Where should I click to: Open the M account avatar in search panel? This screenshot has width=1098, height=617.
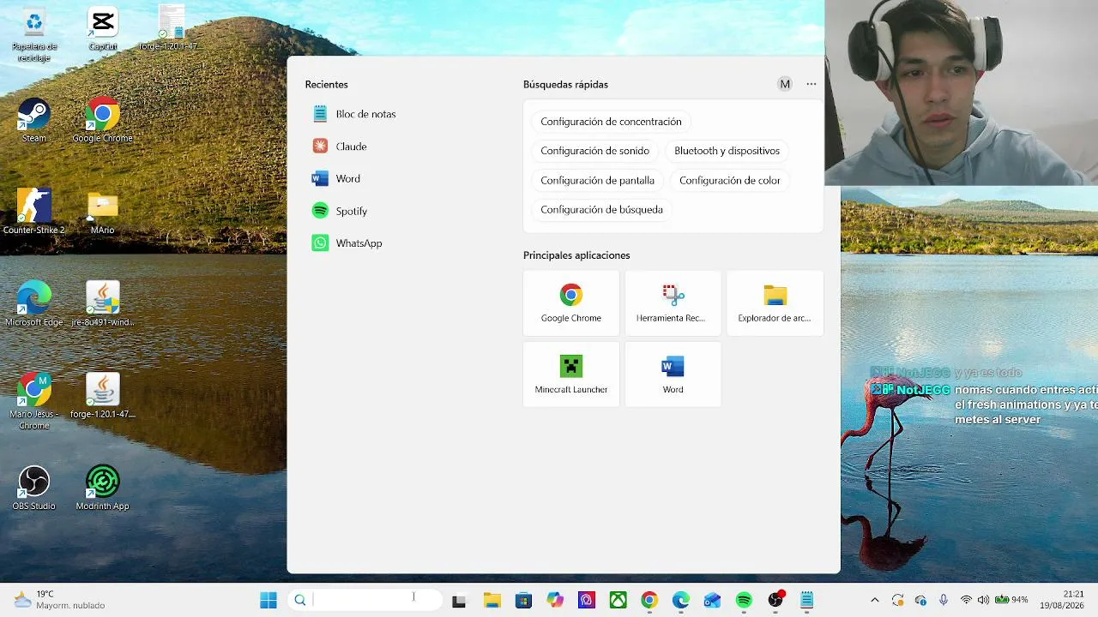click(x=785, y=84)
